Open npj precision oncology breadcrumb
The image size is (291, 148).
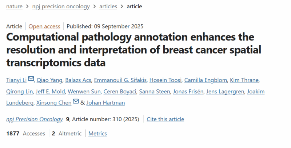[61, 7]
